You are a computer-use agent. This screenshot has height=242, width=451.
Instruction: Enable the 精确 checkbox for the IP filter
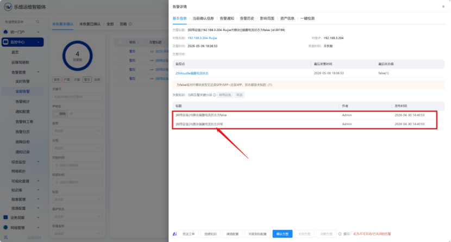[x=56, y=114]
